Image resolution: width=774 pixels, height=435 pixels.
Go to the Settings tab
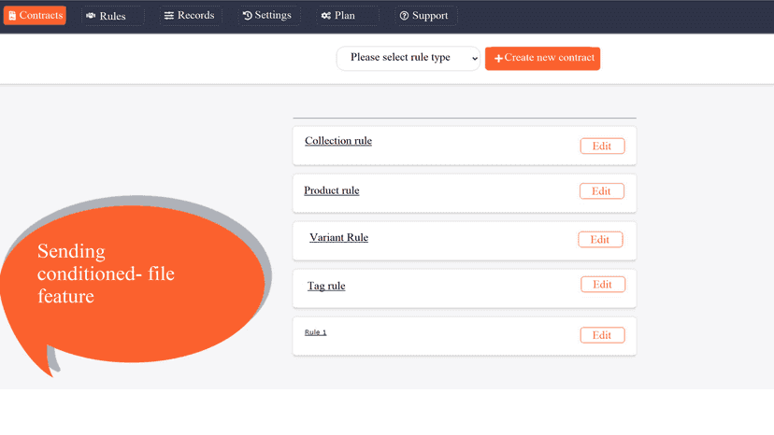268,16
